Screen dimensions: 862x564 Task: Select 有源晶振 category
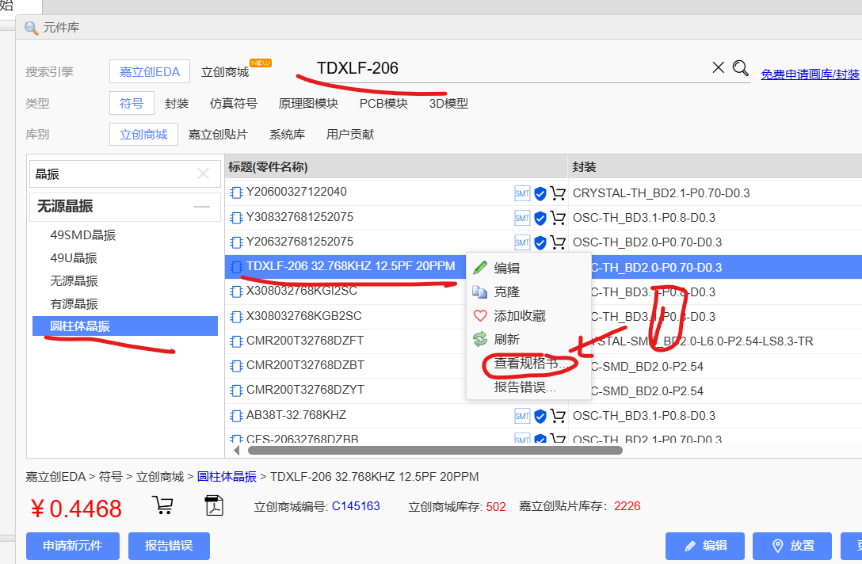(x=74, y=304)
